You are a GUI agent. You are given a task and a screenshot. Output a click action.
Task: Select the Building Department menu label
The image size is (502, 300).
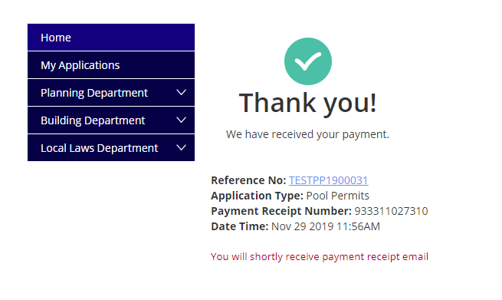tap(93, 120)
